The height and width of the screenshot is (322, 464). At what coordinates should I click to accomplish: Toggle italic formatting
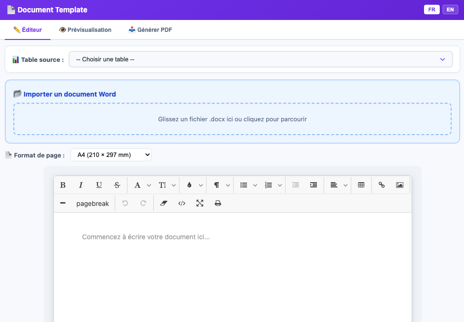click(81, 185)
